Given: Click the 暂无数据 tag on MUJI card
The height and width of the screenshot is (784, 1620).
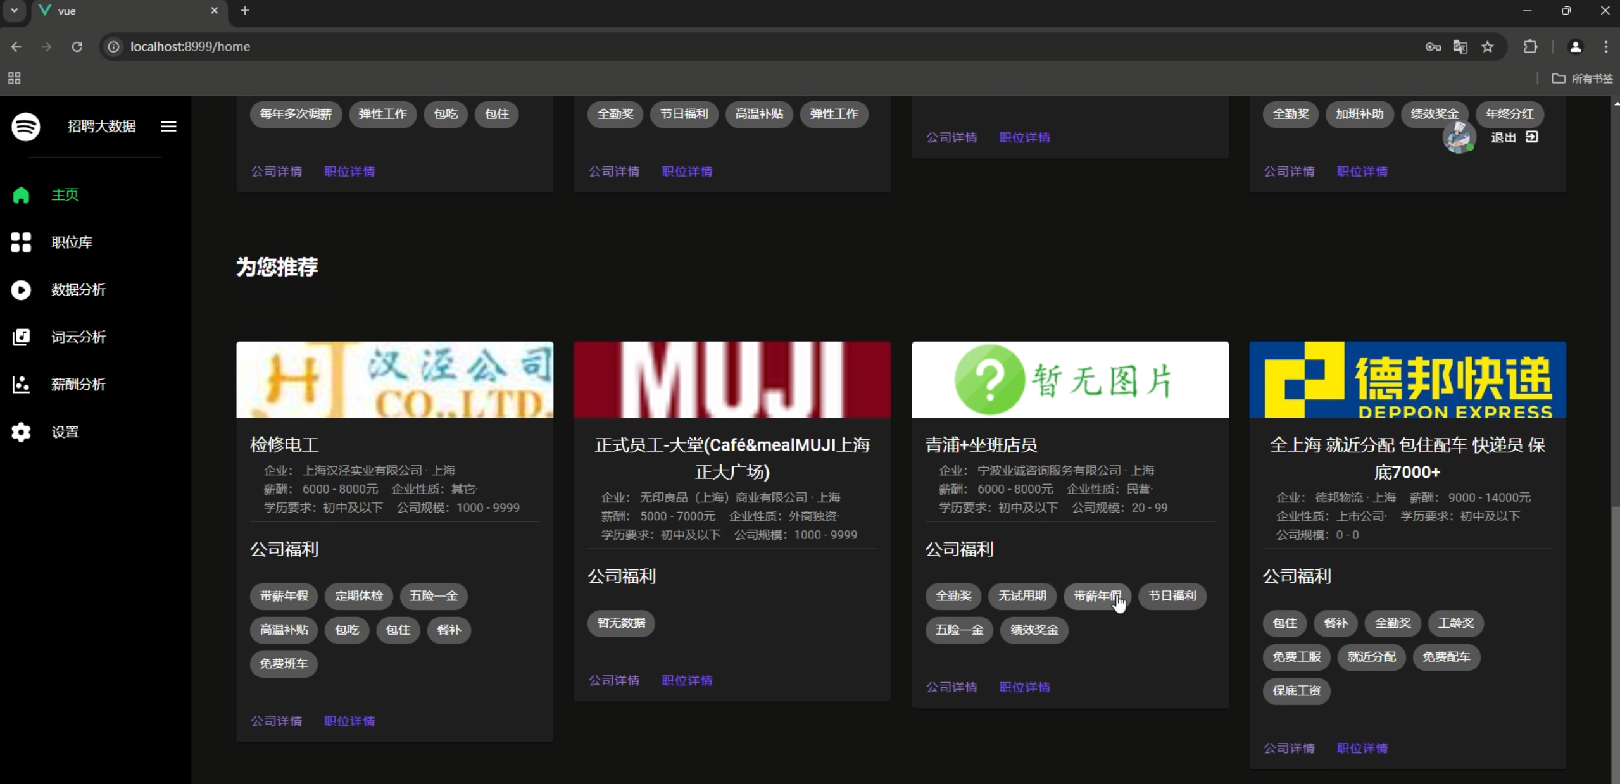Looking at the screenshot, I should 621,623.
